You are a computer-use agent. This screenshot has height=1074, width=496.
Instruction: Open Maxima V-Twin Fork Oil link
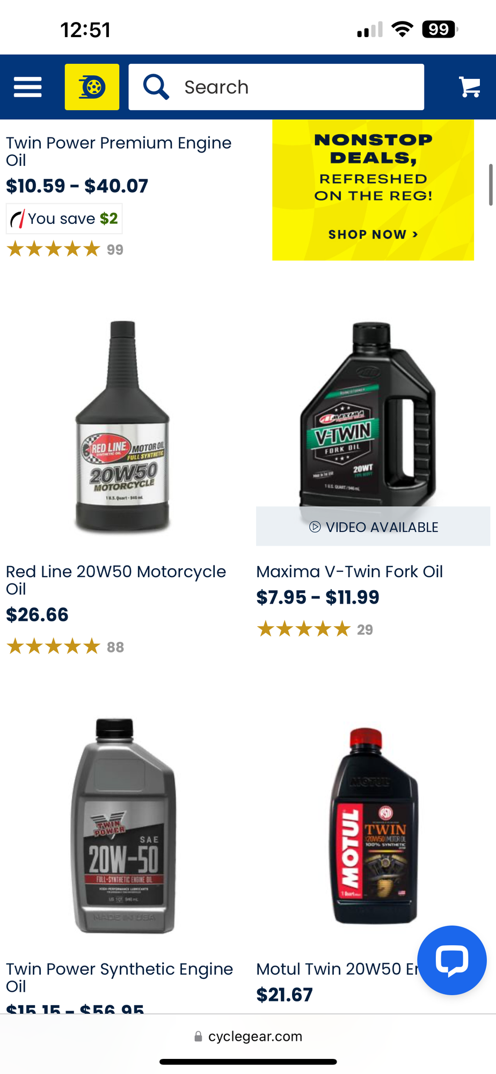click(349, 571)
